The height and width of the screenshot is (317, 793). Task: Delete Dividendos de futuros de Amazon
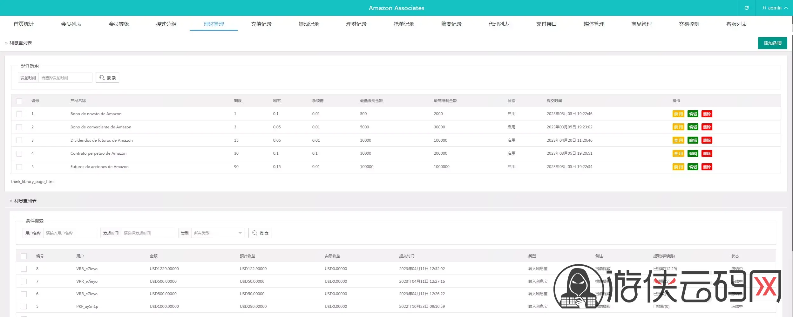[707, 140]
